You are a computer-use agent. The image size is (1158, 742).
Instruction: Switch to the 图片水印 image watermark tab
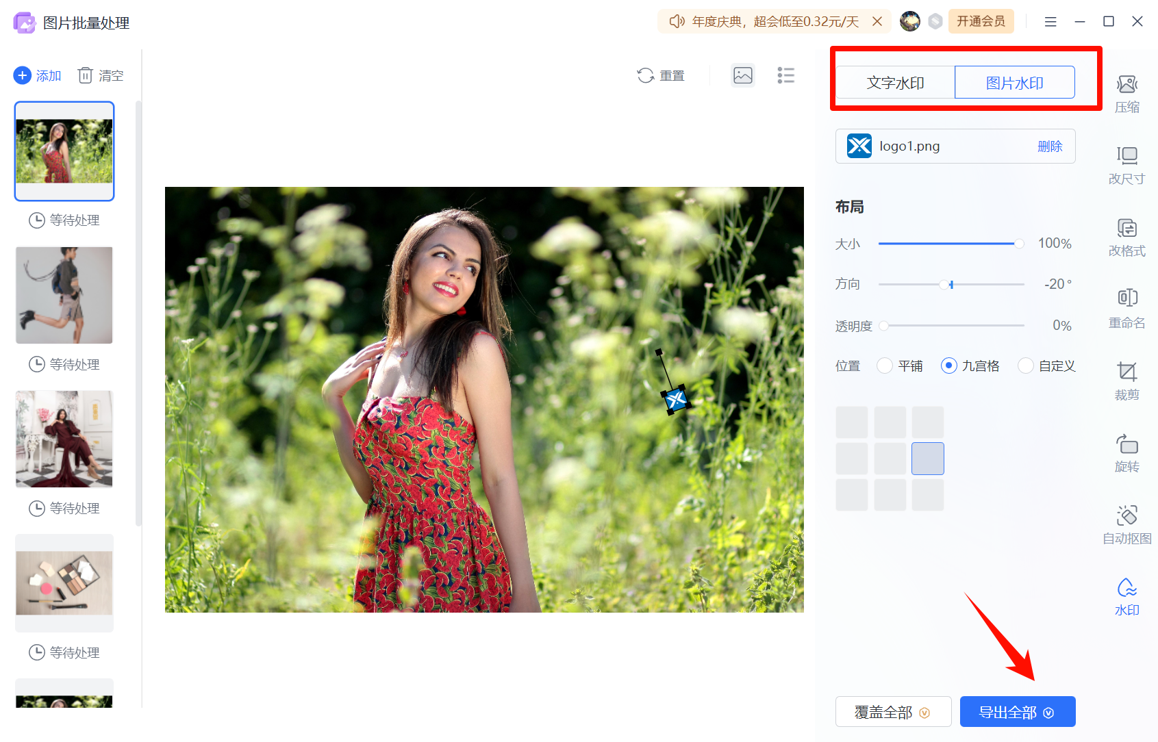(x=1014, y=83)
